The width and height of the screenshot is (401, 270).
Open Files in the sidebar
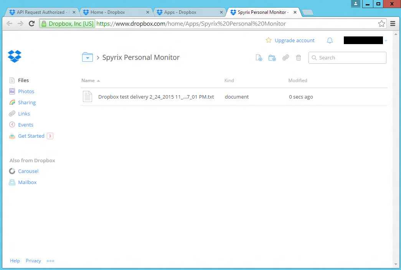pyautogui.click(x=23, y=80)
